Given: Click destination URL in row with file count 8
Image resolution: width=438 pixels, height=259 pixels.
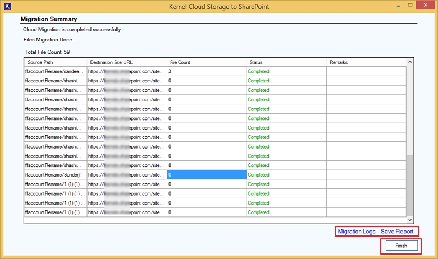Looking at the screenshot, I should coord(127,165).
